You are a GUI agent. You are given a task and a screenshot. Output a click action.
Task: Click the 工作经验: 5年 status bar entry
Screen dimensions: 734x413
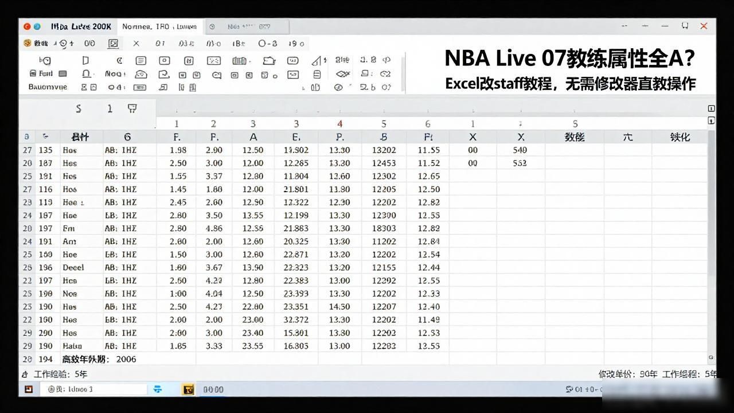tap(60, 374)
